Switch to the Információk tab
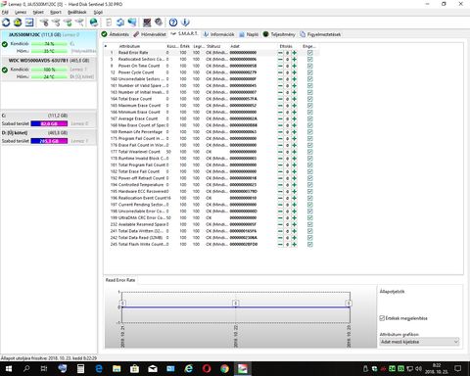Screen dimensions: 470x376 click(218, 34)
